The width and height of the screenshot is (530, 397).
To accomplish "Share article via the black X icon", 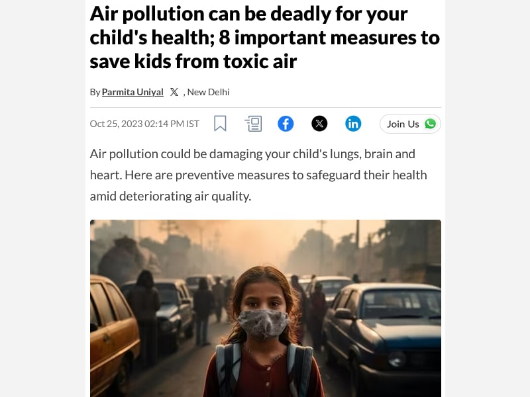I will (x=319, y=124).
